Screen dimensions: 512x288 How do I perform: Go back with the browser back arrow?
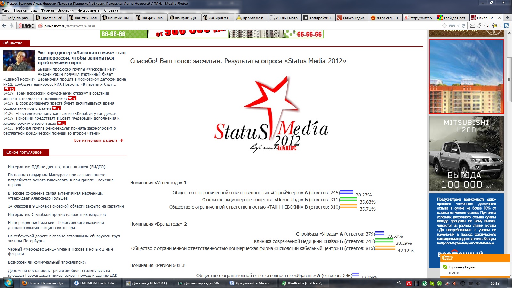4,26
